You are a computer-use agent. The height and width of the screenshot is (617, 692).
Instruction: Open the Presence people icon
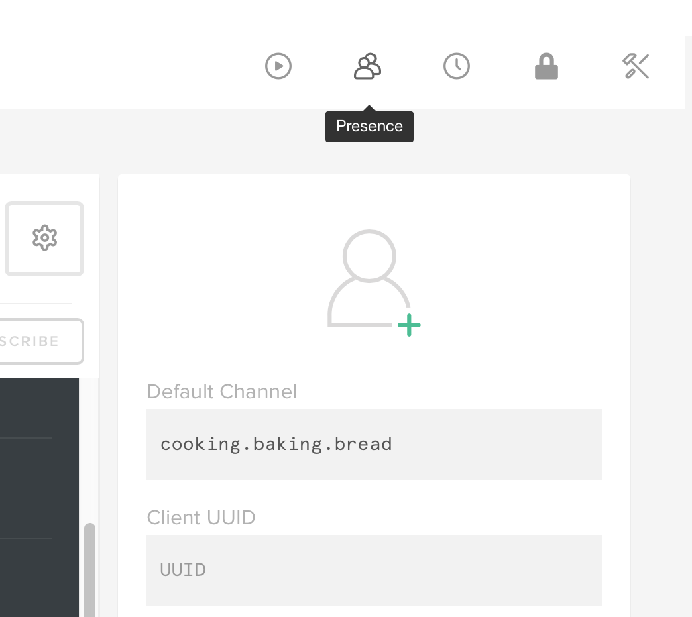(367, 66)
